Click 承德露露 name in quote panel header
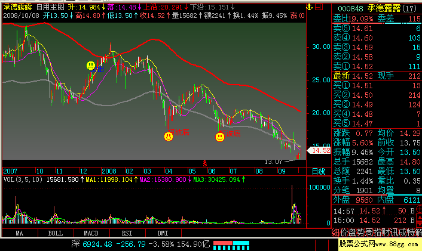422x251 pixels. 384,8
